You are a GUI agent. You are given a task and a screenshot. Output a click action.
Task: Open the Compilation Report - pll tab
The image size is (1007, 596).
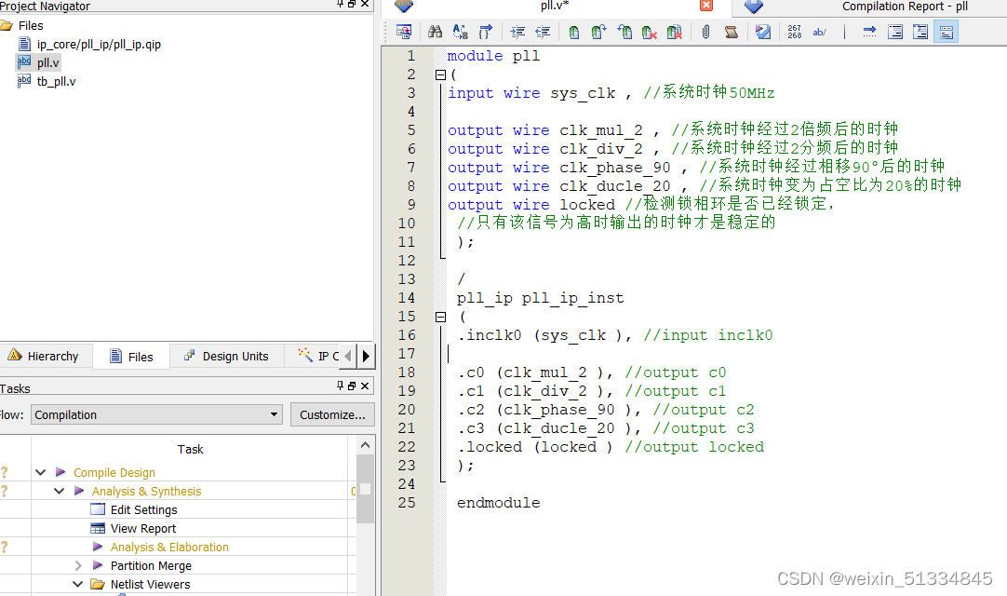click(x=904, y=7)
